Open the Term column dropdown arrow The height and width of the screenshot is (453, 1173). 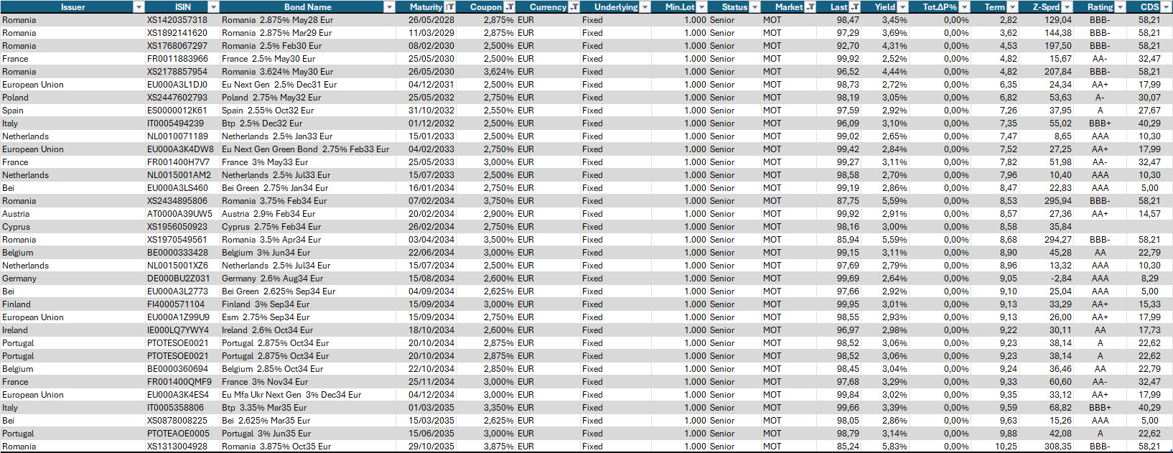[1012, 7]
